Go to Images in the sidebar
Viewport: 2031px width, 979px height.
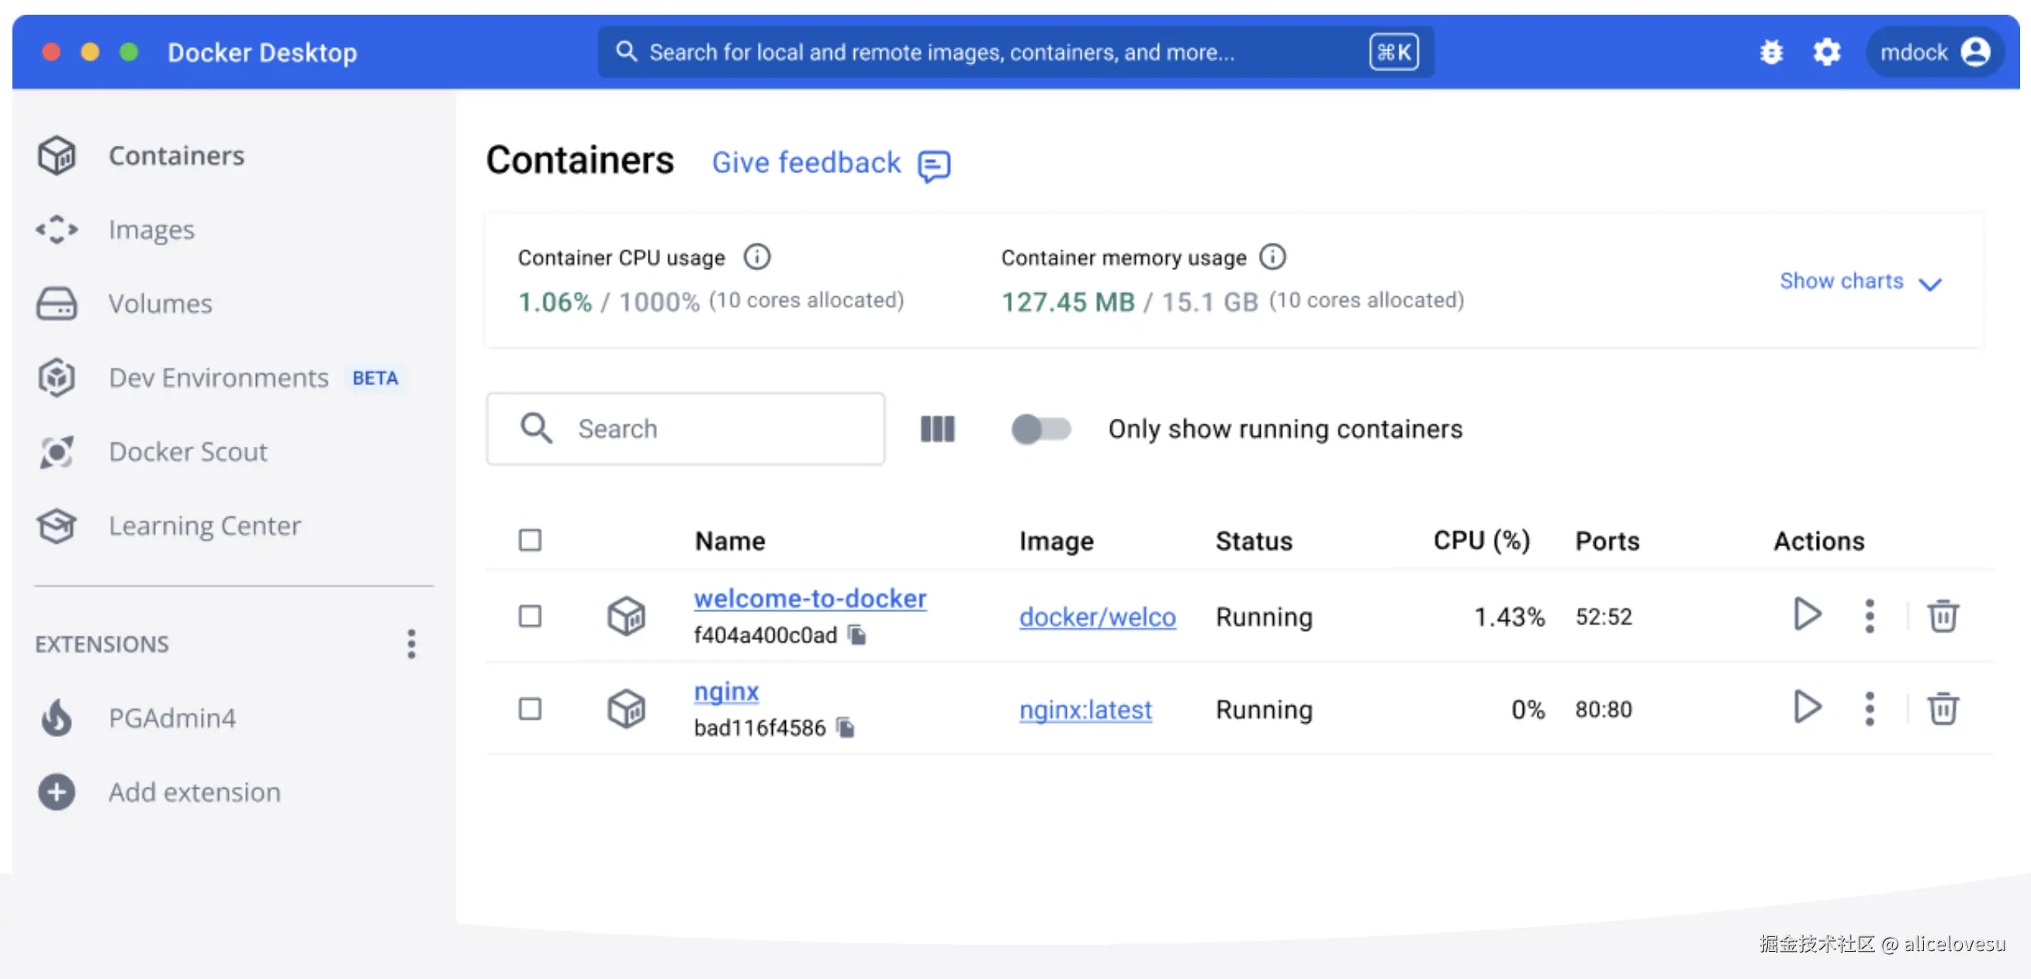click(151, 230)
